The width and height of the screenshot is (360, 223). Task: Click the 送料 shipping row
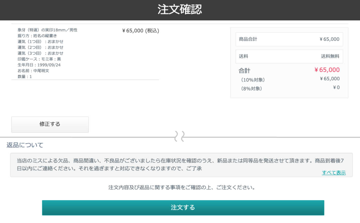289,56
